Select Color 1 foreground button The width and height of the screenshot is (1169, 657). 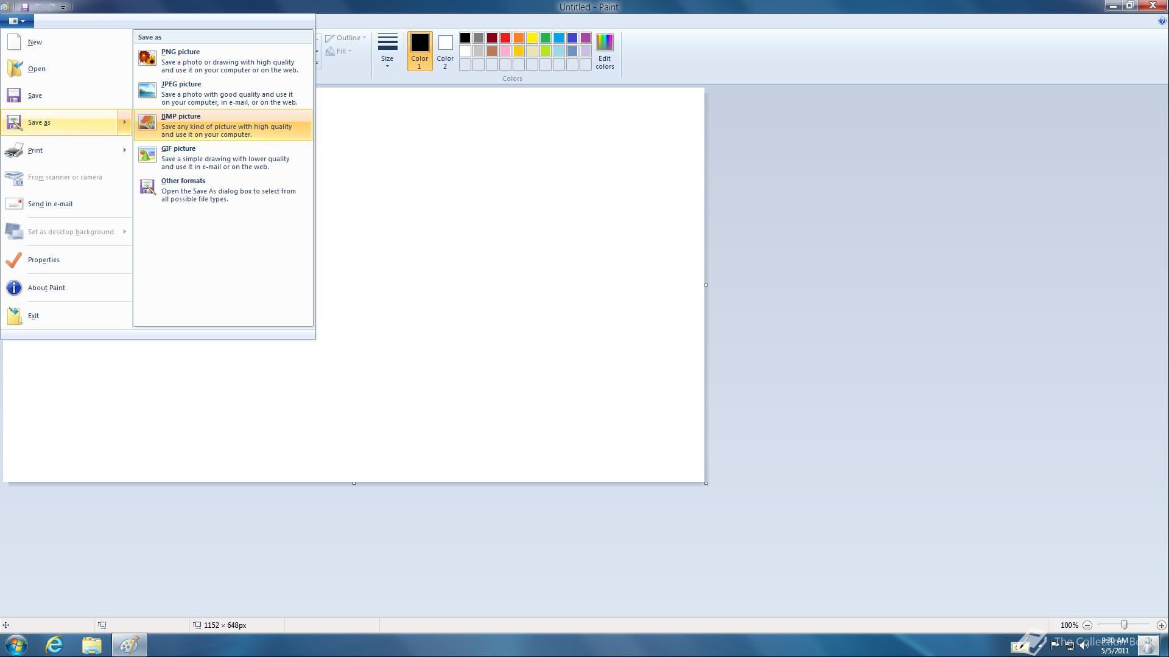(x=420, y=51)
